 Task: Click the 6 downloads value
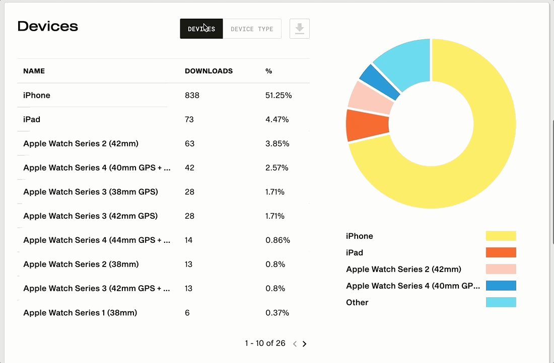click(187, 313)
